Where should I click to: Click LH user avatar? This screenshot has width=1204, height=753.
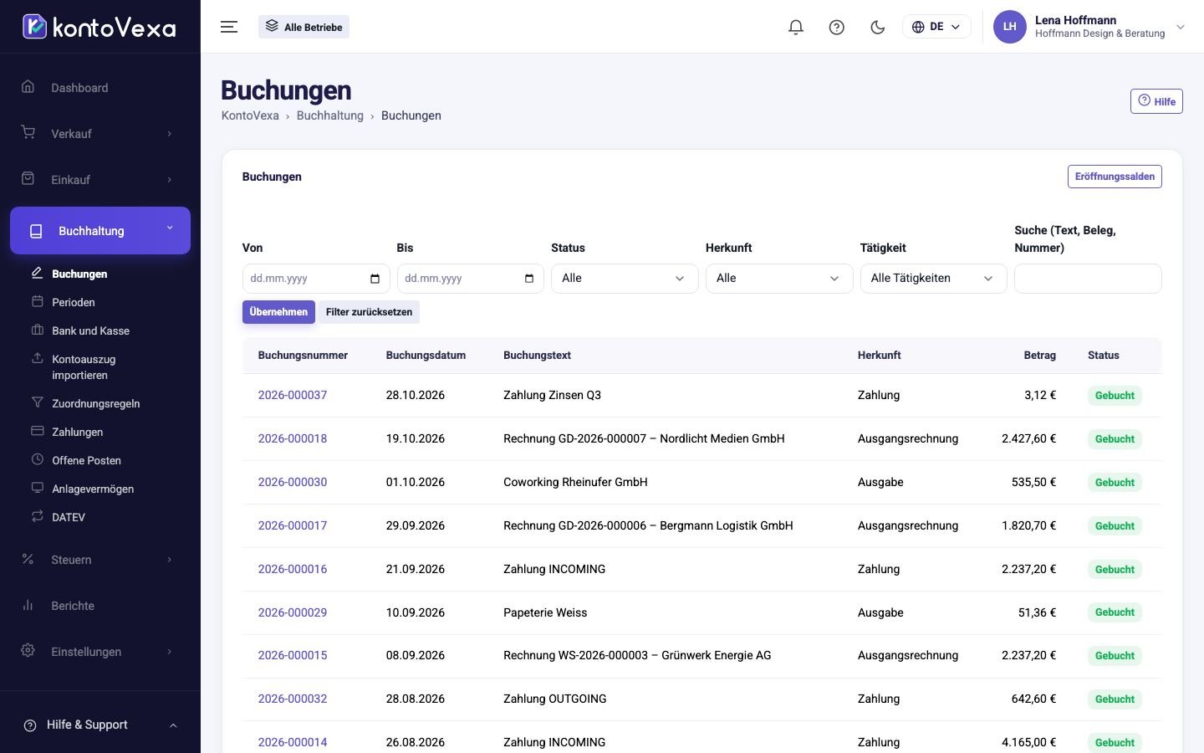tap(1009, 27)
